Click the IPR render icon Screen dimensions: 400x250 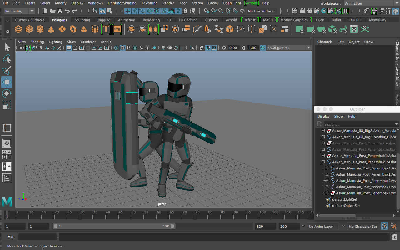309,11
